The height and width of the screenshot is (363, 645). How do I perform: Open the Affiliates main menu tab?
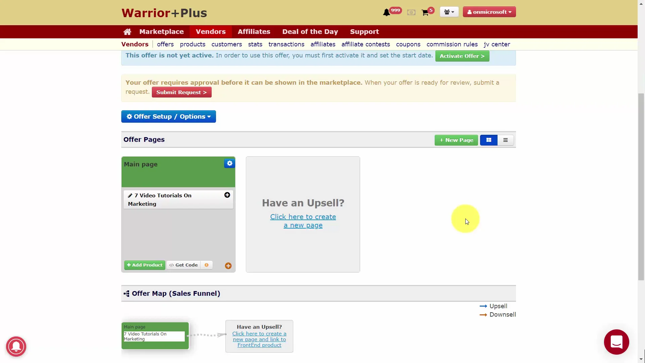pyautogui.click(x=254, y=32)
